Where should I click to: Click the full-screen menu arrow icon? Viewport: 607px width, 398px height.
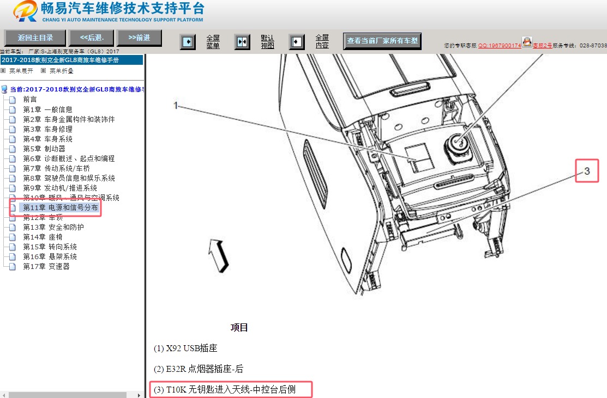point(188,41)
